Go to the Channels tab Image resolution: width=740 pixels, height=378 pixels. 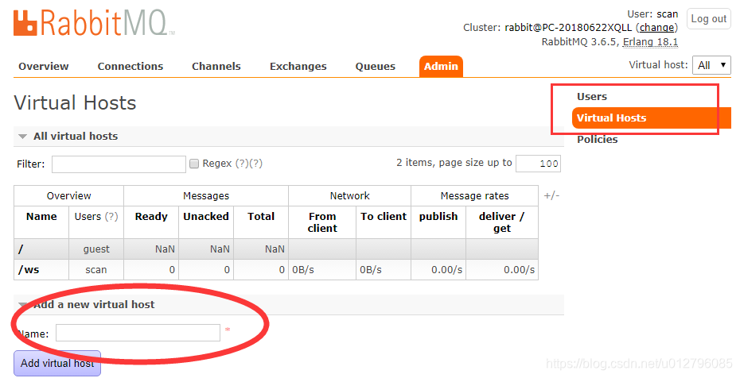click(x=216, y=67)
